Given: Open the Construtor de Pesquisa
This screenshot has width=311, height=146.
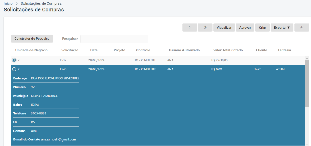Looking at the screenshot, I should click(x=32, y=39).
